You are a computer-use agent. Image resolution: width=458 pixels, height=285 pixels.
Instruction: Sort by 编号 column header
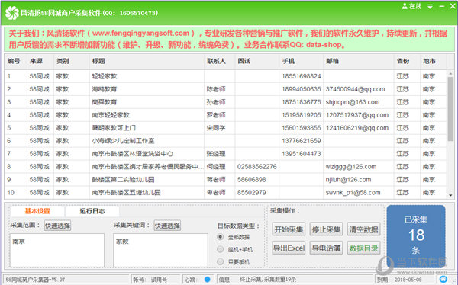(x=16, y=61)
